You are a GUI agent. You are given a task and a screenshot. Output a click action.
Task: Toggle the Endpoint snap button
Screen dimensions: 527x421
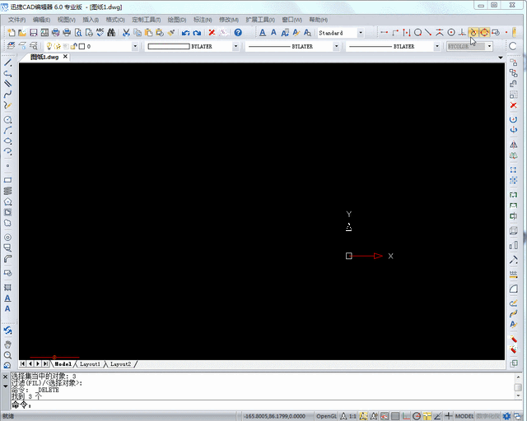click(x=385, y=33)
